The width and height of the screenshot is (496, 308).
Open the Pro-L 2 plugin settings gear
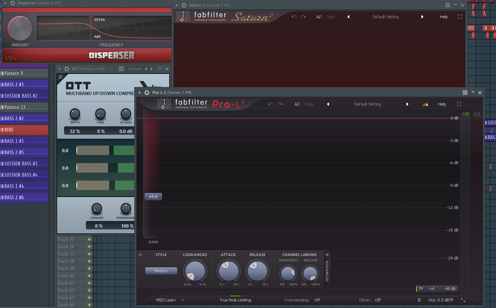[x=147, y=92]
